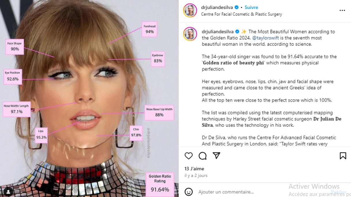Open drjuliandesilva username in header
The height and width of the screenshot is (197, 351).
click(217, 7)
